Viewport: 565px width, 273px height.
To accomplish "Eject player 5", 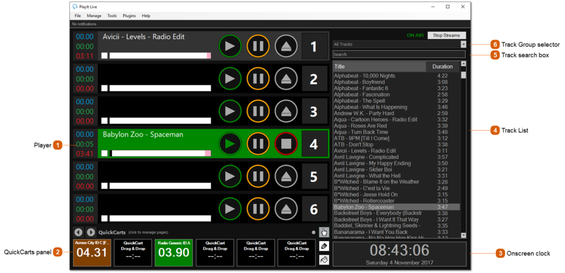I will [x=286, y=176].
